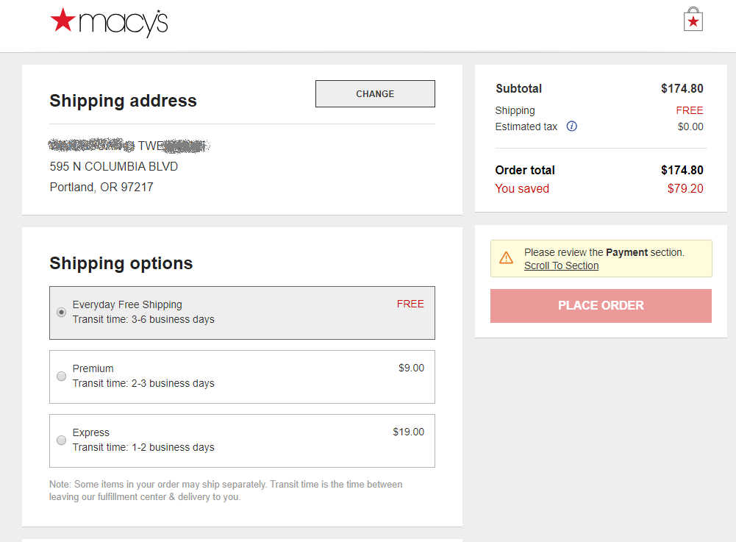This screenshot has width=736, height=542.
Task: Click the You saved $79.20 amount
Action: (x=685, y=188)
